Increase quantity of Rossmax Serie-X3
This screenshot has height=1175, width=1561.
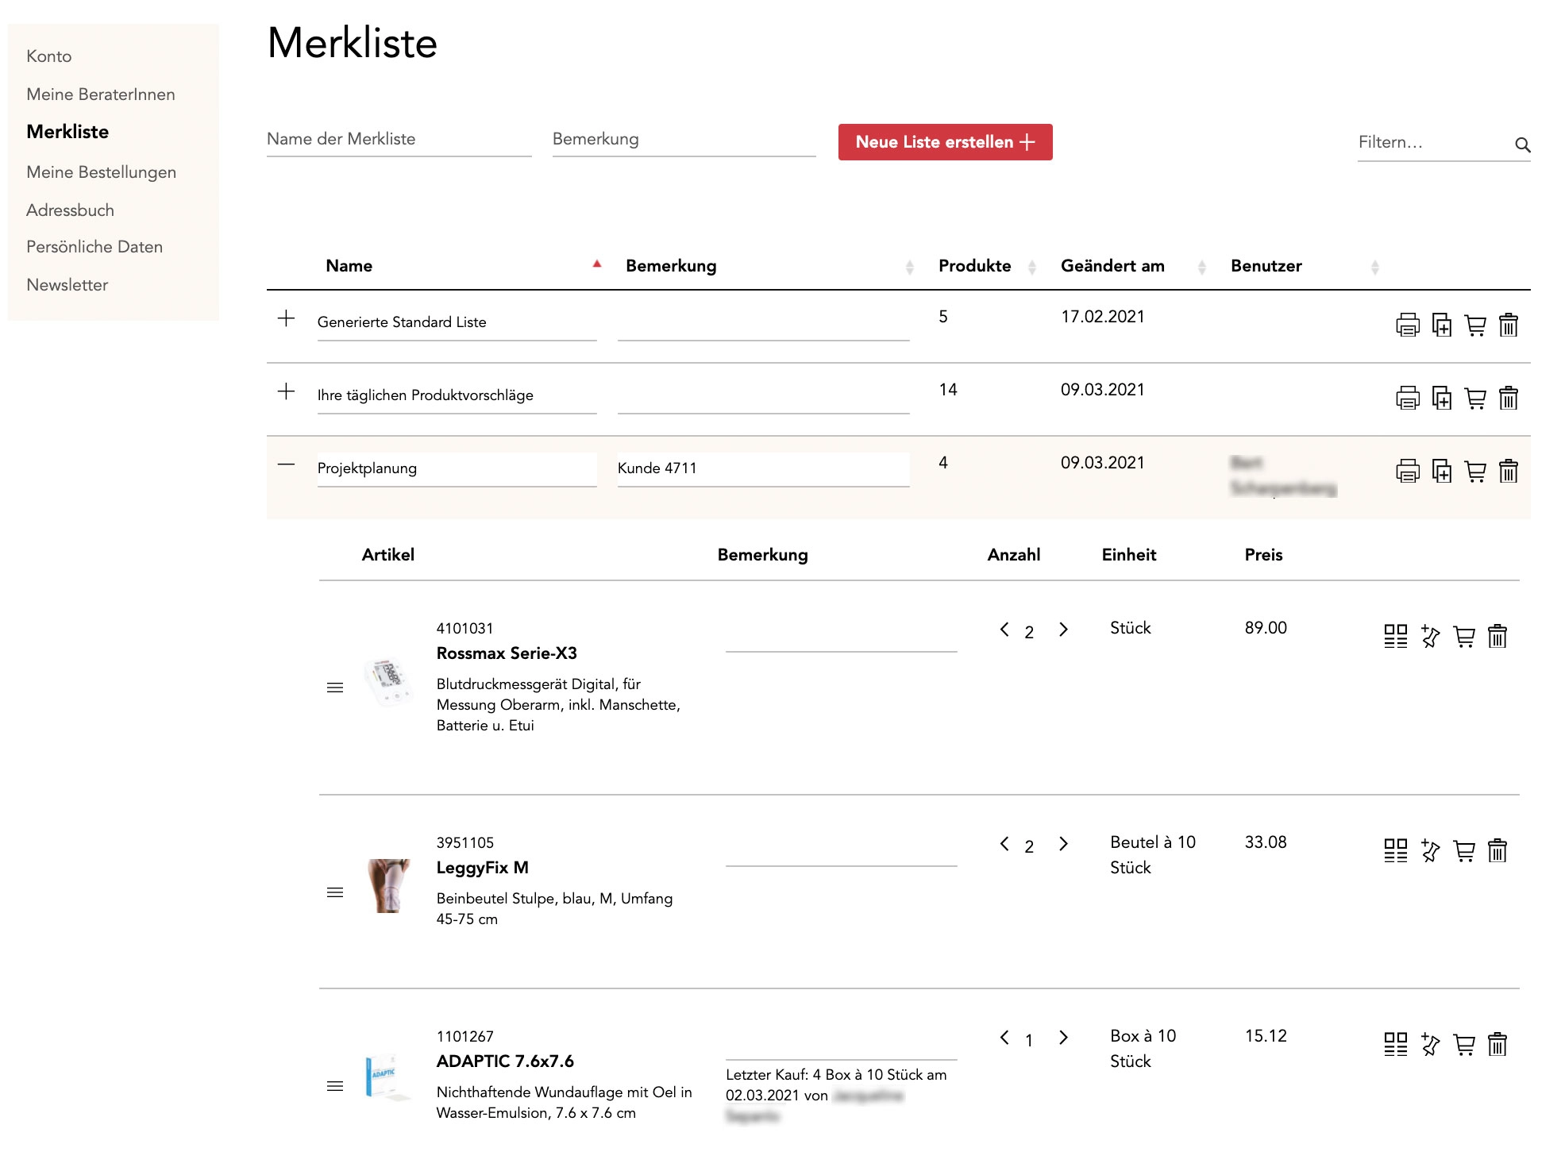(x=1064, y=630)
